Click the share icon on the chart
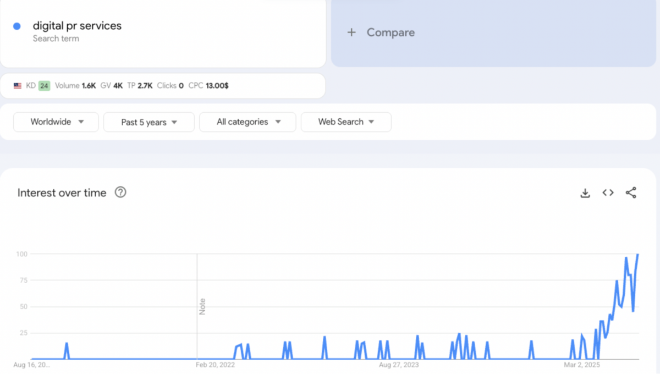The height and width of the screenshot is (374, 660). tap(631, 193)
